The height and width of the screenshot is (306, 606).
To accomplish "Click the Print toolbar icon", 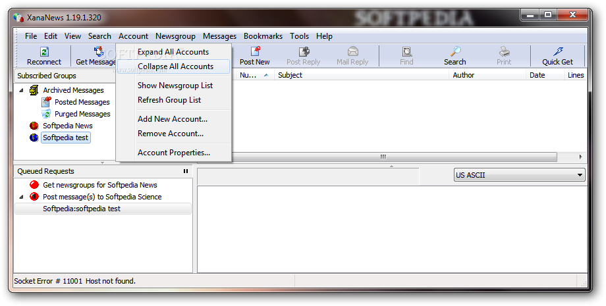I will point(504,51).
